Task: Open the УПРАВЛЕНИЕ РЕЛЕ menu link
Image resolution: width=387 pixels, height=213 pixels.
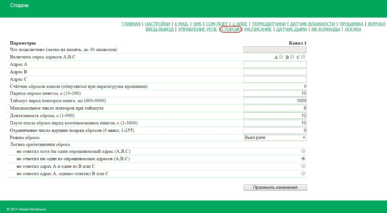Action: click(x=197, y=29)
